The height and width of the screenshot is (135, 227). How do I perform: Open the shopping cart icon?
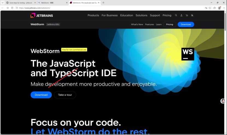(187, 15)
